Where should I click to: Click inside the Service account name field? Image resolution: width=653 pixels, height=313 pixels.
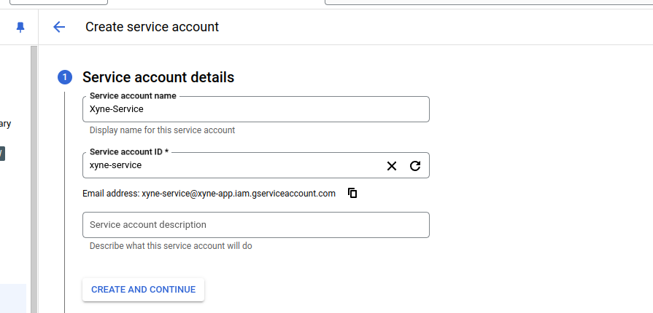coord(255,109)
